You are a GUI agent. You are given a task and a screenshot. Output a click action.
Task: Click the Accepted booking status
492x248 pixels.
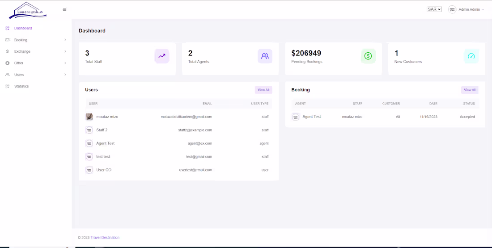(467, 117)
